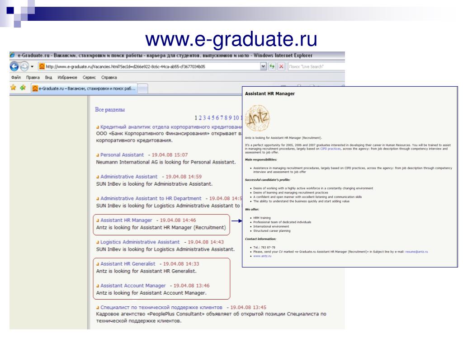This screenshot has width=463, height=347.
Task: Open the Administrative Assistant vacancy link
Action: click(x=129, y=177)
